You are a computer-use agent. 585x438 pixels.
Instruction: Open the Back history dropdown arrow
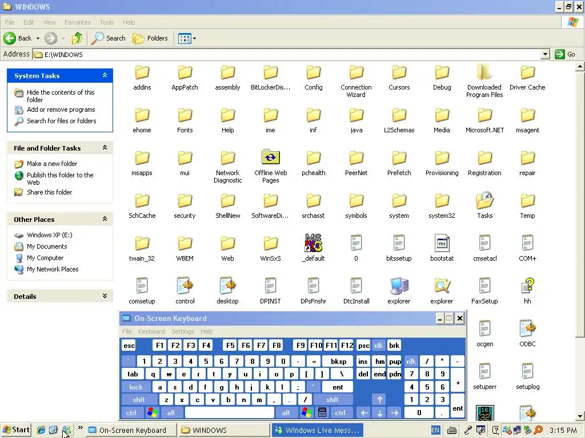38,38
